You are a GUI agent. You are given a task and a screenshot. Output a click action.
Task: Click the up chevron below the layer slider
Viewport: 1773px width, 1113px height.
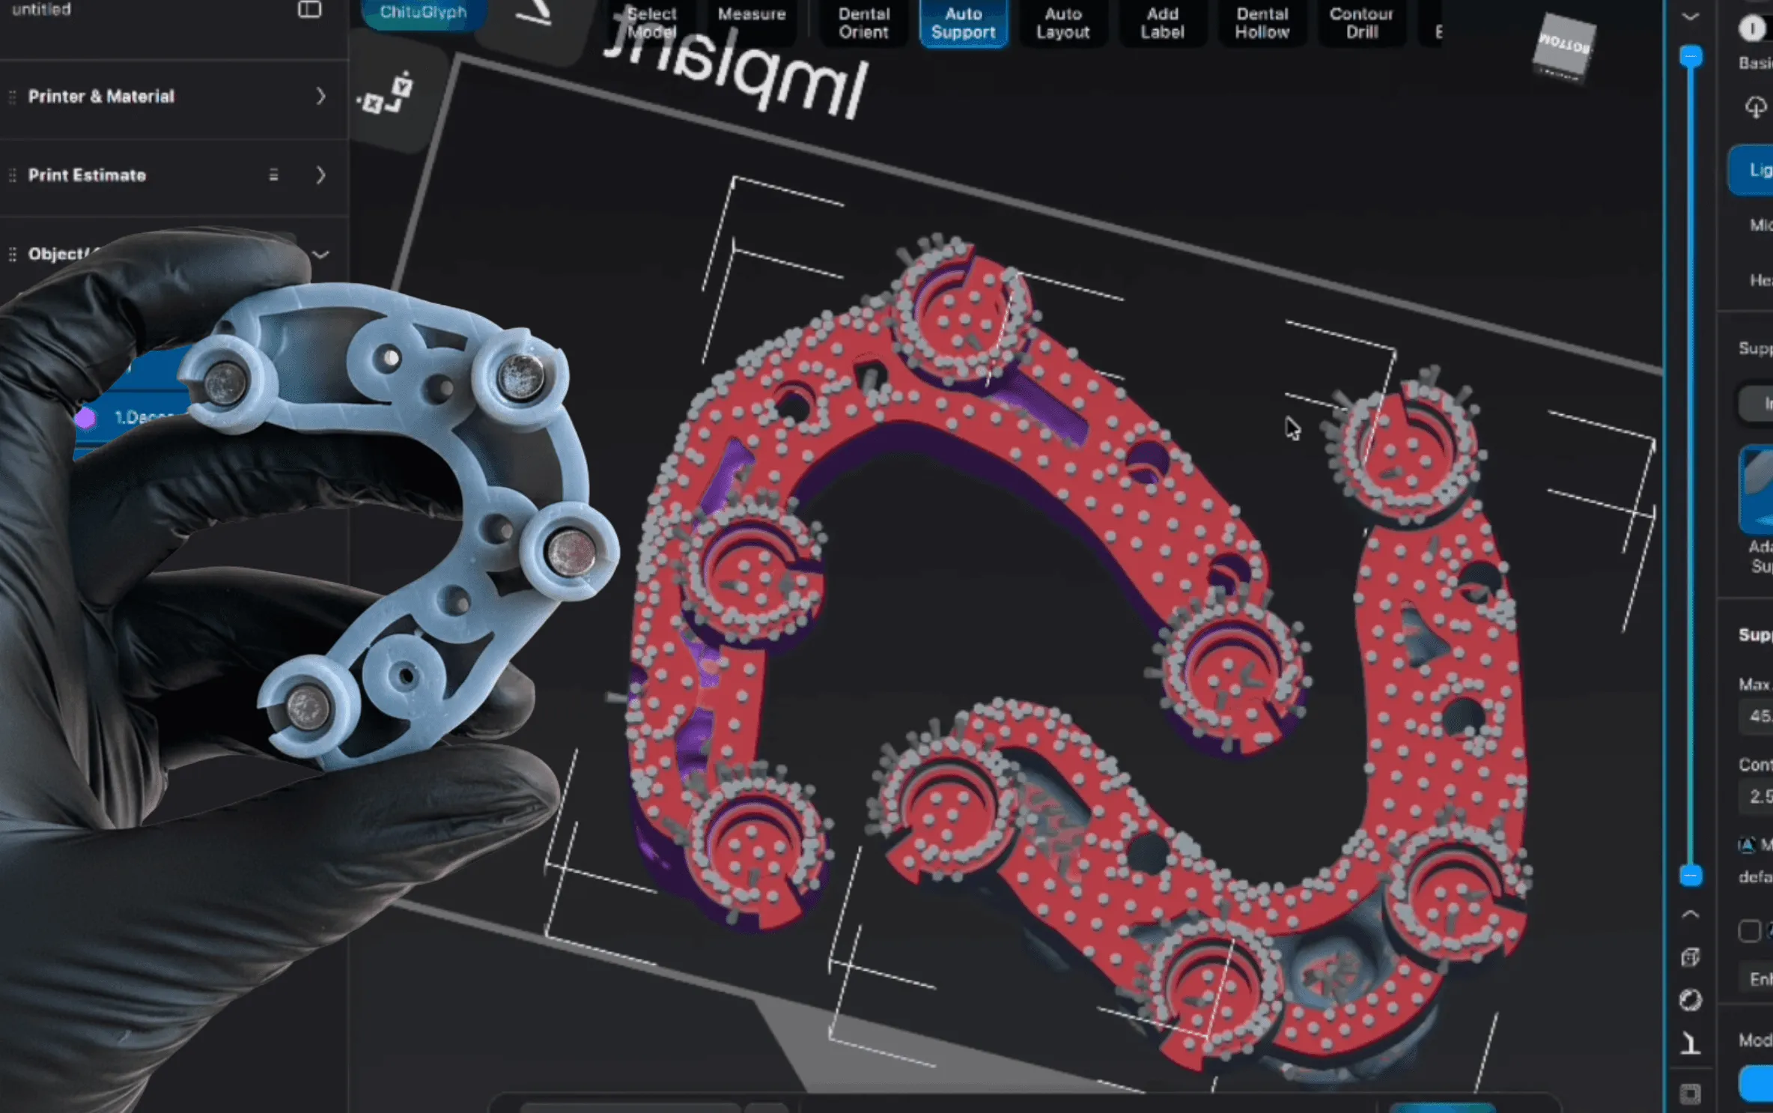[1690, 915]
